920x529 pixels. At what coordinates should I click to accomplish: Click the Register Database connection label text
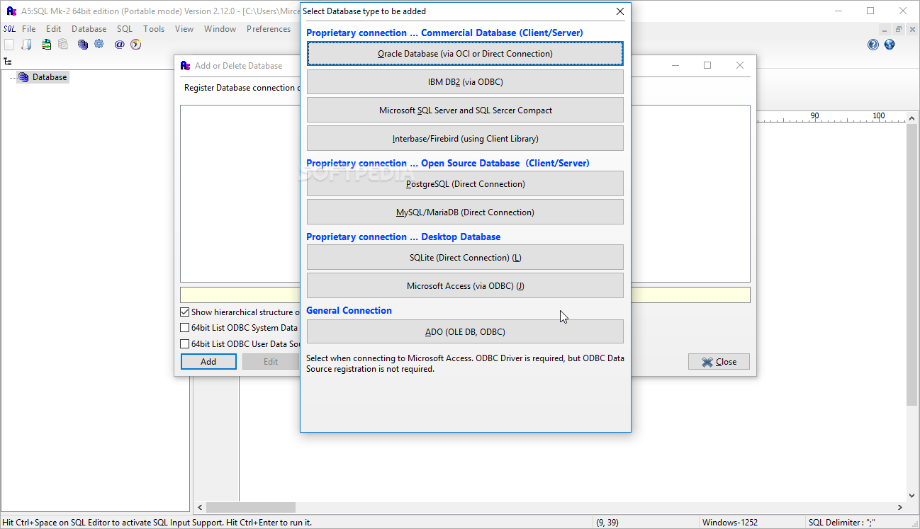241,88
